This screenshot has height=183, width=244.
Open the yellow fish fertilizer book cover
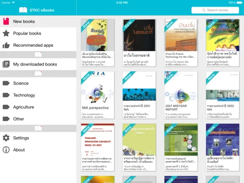point(223,35)
